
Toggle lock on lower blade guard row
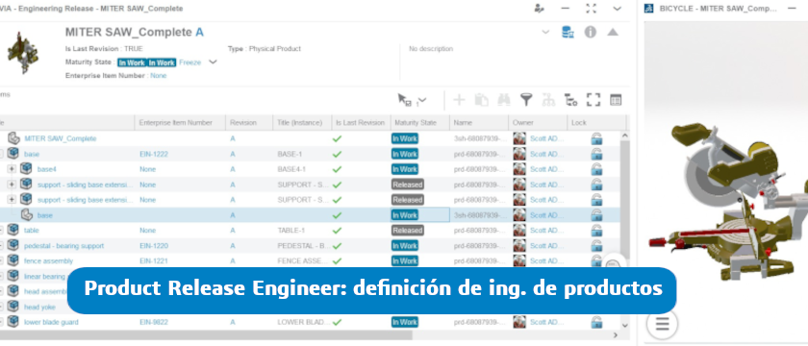596,322
